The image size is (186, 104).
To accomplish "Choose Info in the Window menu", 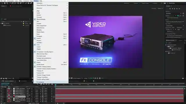I will point(51,21).
